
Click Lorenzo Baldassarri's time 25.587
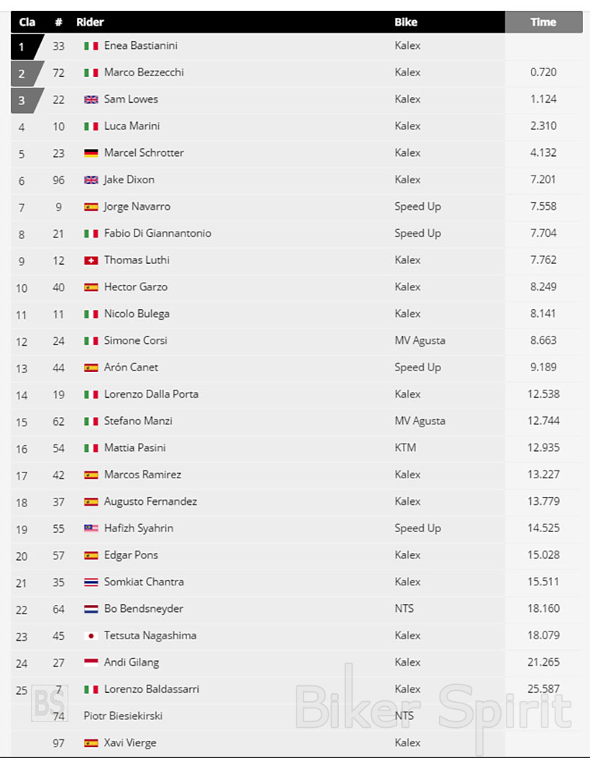543,689
